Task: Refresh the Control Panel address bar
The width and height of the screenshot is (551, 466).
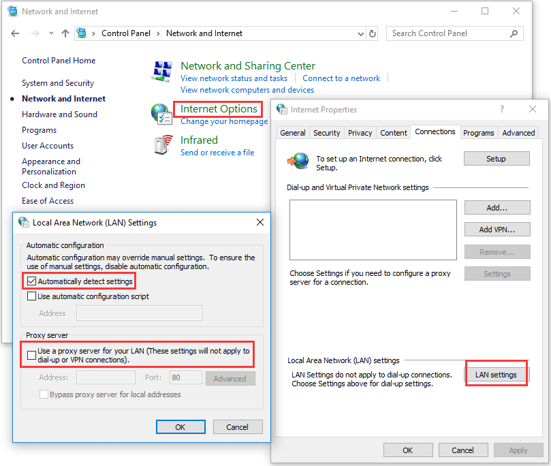Action: 374,33
